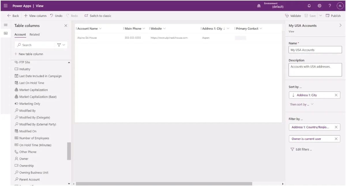Image resolution: width=346 pixels, height=186 pixels.
Task: Open the Help question mark icon
Action: 330,6
